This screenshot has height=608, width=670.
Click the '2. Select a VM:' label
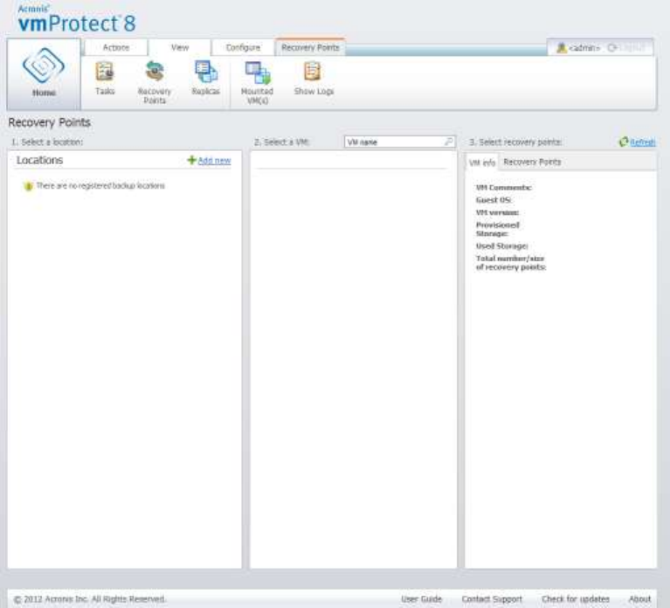(282, 142)
